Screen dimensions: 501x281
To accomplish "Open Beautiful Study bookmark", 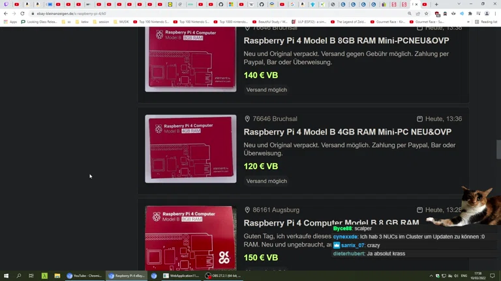I will 270,22.
